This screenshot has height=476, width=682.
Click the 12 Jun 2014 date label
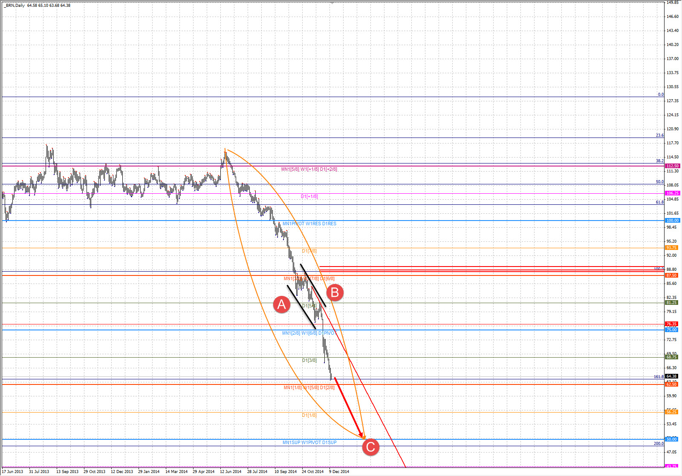[231, 471]
